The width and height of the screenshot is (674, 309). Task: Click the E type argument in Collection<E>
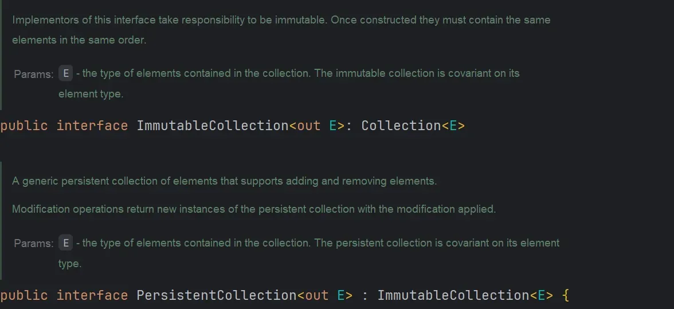pos(453,126)
